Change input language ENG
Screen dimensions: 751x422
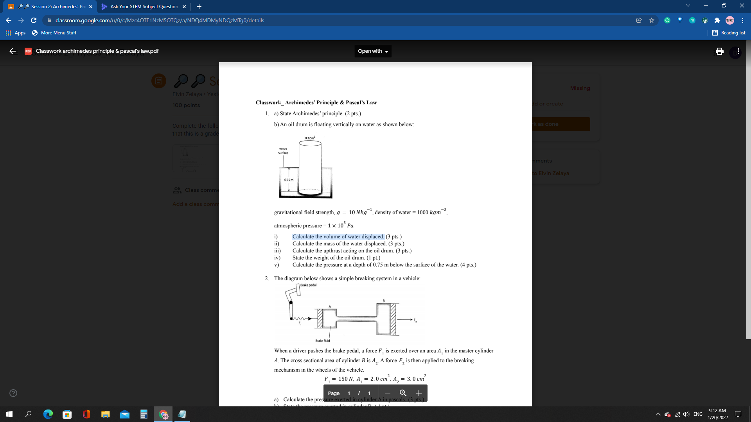coord(698,414)
